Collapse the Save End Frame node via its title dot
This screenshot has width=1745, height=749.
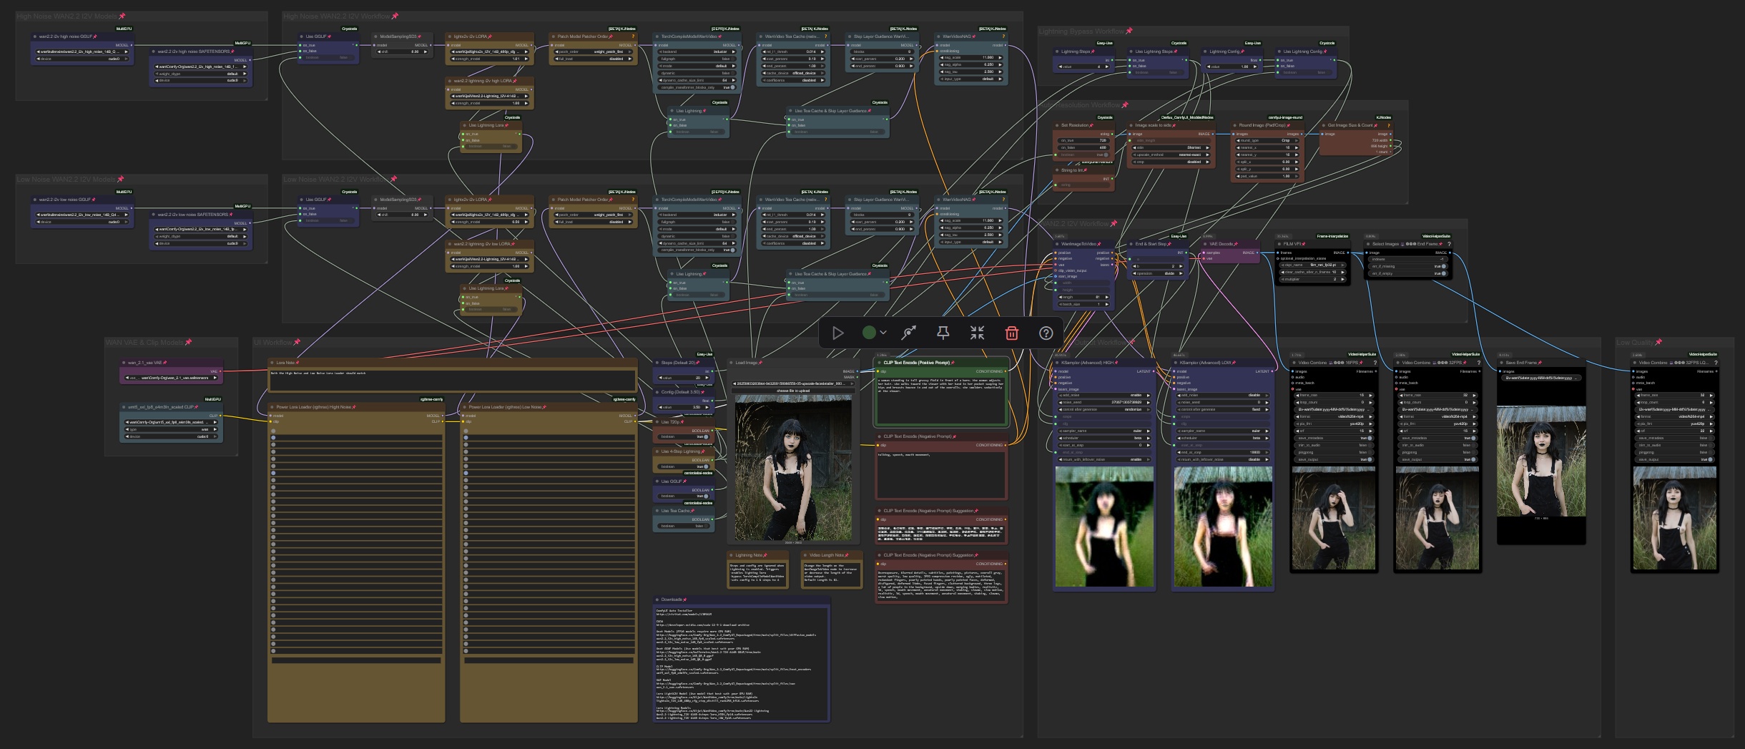[x=1502, y=363]
